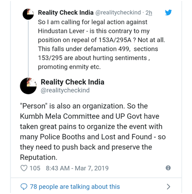Screen dimensions: 192x194
Task: Open the small Reality Check India avatar
Action: [28, 14]
